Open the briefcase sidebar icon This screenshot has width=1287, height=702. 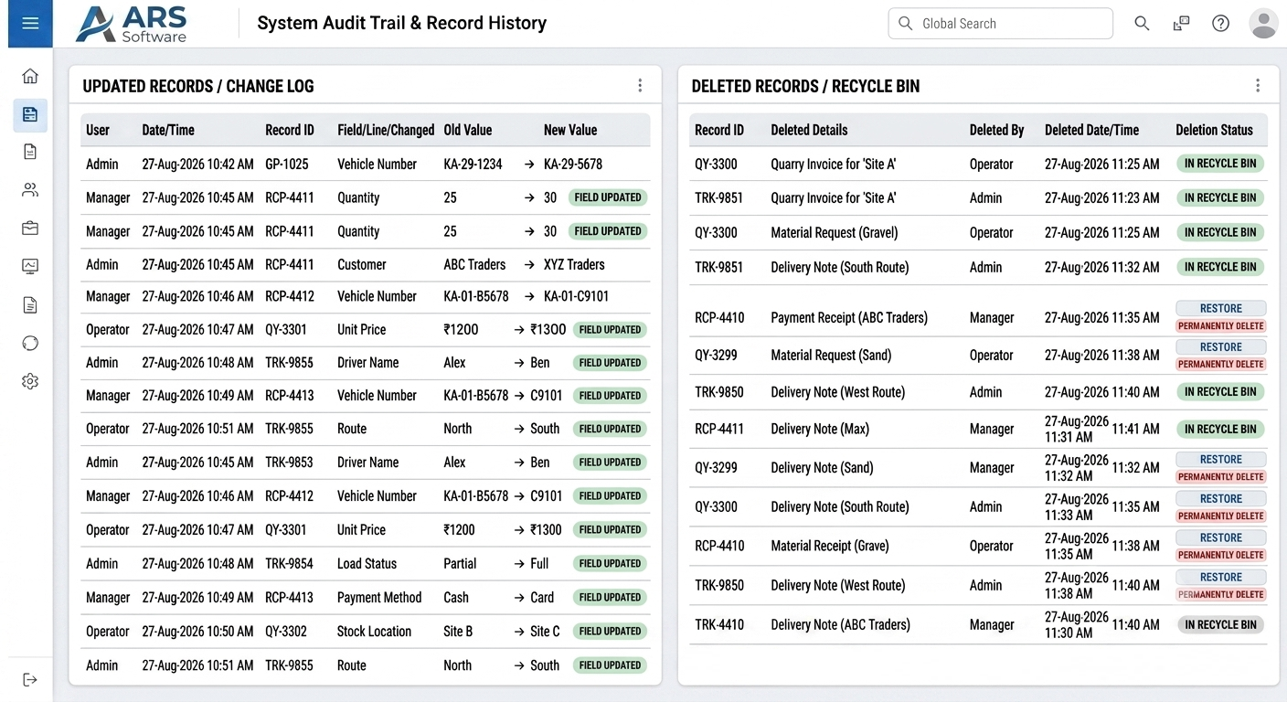[x=30, y=229]
